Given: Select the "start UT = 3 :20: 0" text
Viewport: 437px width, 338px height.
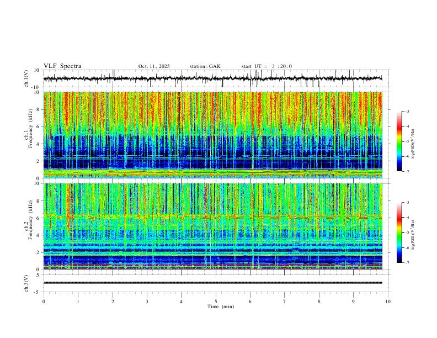Looking at the screenshot, I should (267, 66).
